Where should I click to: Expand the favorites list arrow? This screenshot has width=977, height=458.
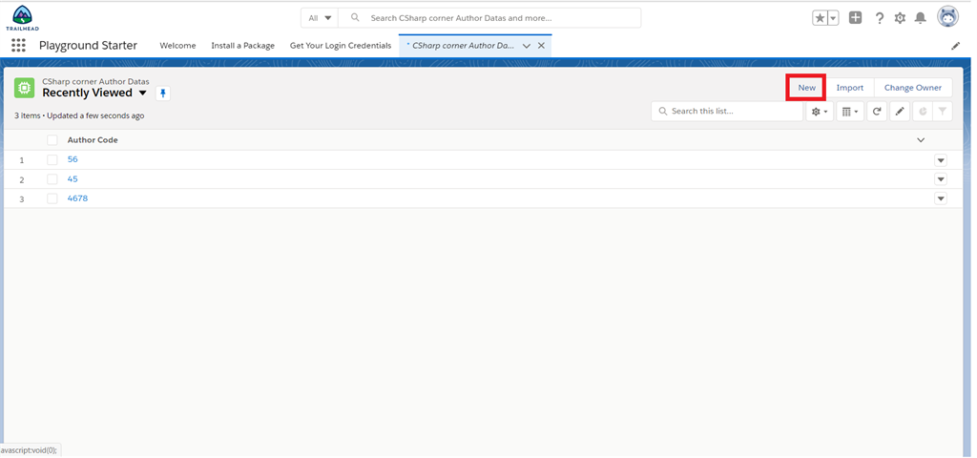tap(833, 18)
